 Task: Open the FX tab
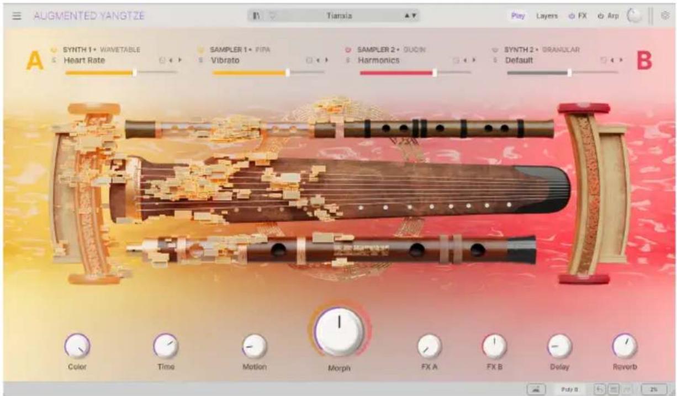[582, 16]
